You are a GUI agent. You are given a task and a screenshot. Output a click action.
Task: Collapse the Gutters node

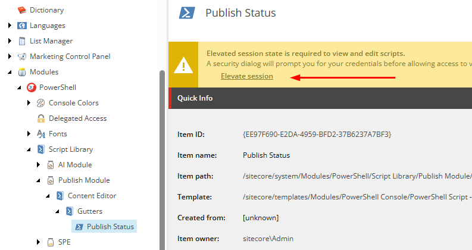(57, 211)
